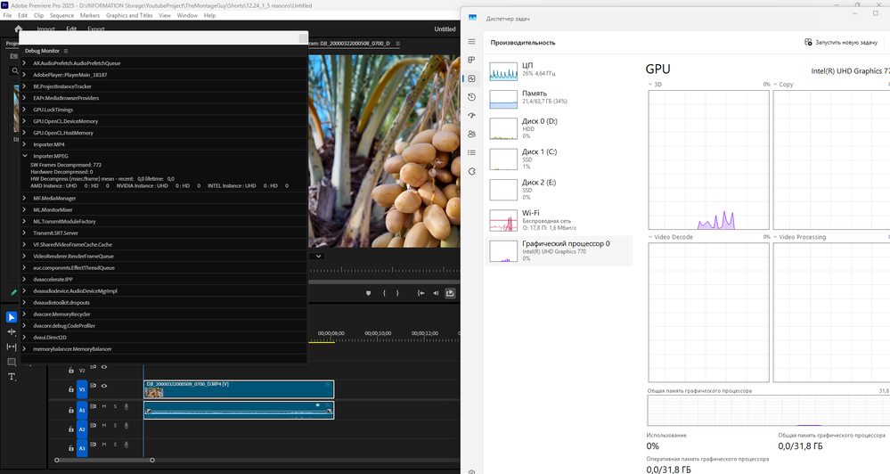The width and height of the screenshot is (890, 474).
Task: Select the Type tool
Action: click(12, 377)
